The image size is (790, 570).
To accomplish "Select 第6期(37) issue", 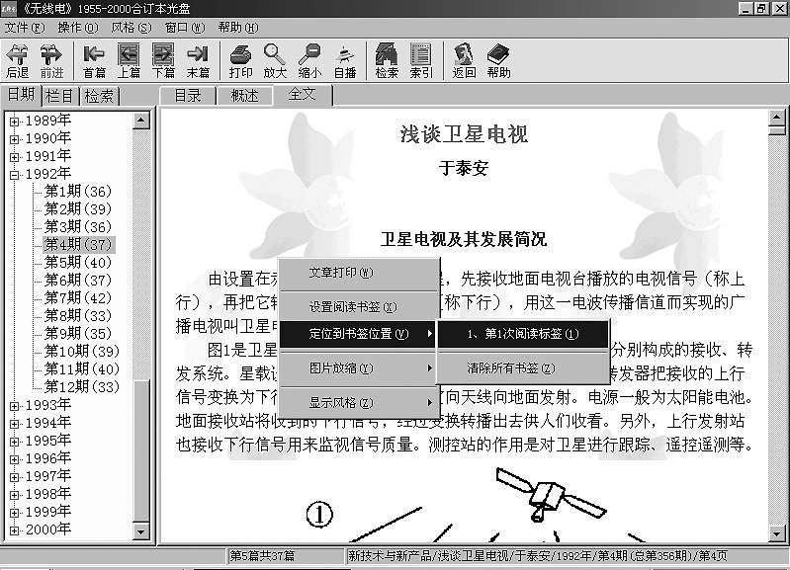I will coord(78,280).
